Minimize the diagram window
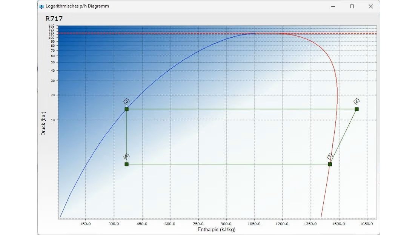 click(x=332, y=6)
